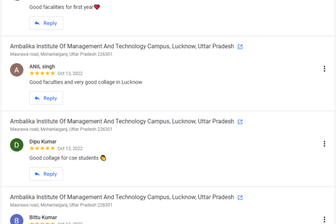Click the Bittu Kumar reviewer name

tap(43, 217)
